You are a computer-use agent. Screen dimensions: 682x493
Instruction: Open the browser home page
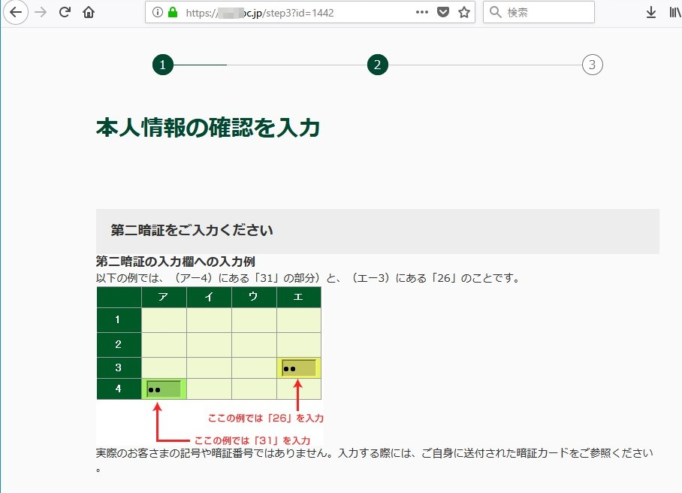[x=89, y=12]
